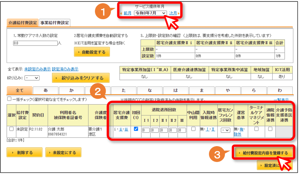Tick the ターミナルケアマネジメント checkbox

coord(256,129)
